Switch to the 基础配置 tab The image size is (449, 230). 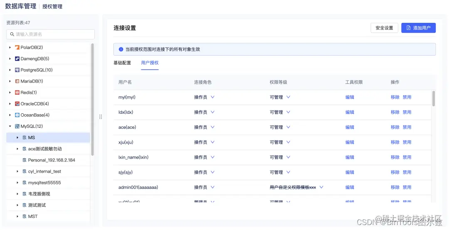[x=122, y=63]
